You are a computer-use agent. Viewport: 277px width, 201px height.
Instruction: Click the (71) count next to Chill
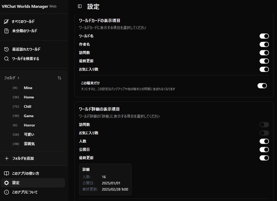pyautogui.click(x=16, y=107)
